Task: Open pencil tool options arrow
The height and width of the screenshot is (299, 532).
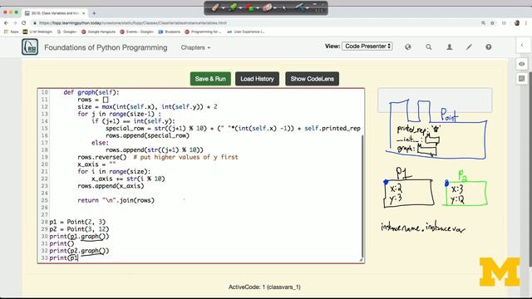Action: point(223,8)
